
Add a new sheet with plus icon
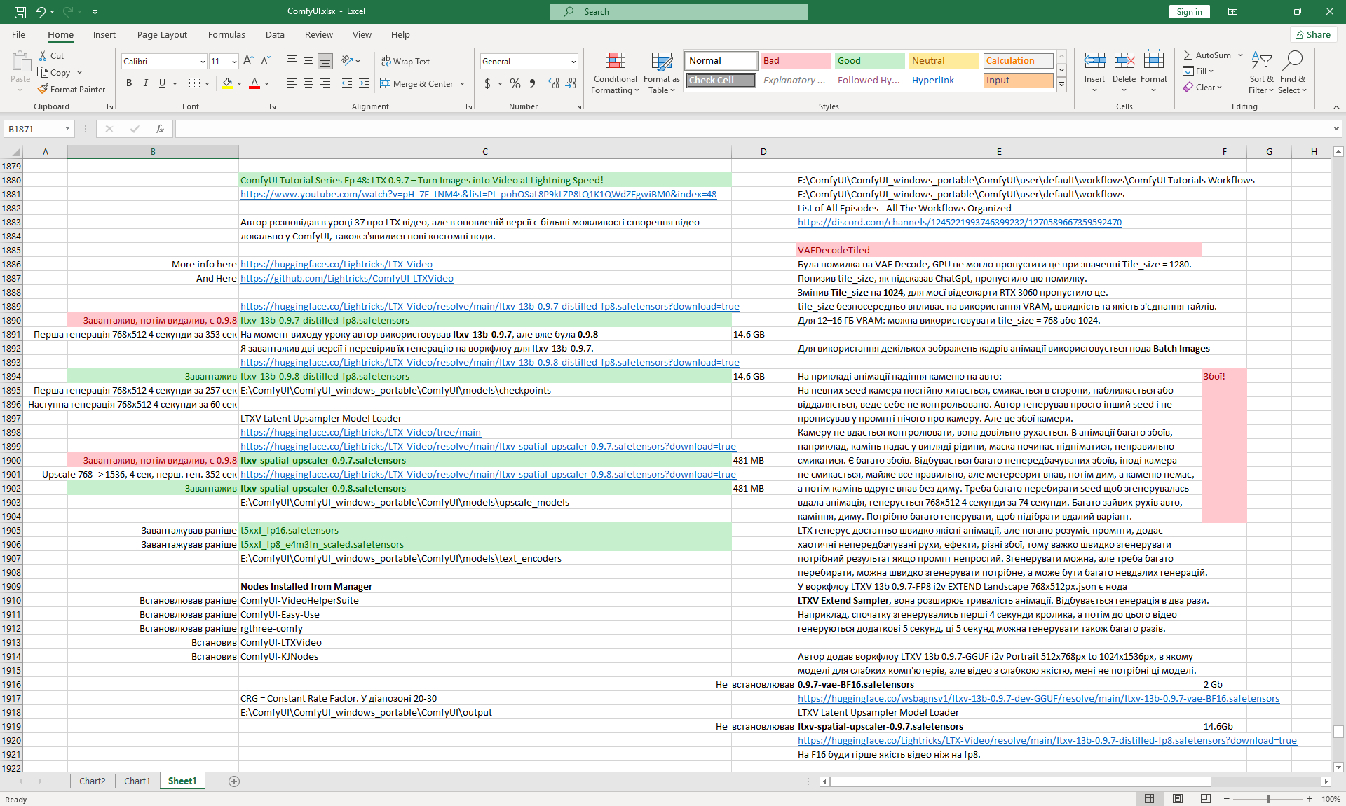234,781
